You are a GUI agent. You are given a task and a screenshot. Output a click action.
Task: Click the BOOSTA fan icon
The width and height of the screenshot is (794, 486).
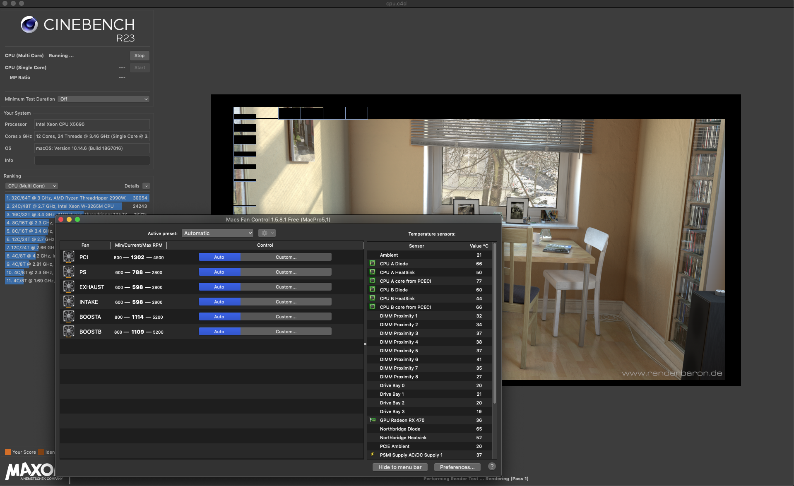point(69,317)
